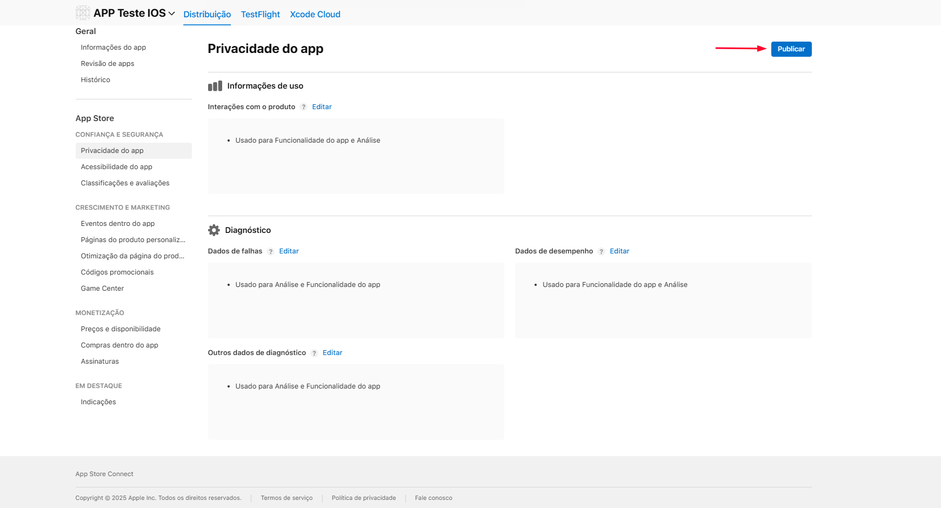Viewport: 941px width, 508px height.
Task: Go to Revisão de apps page
Action: tap(108, 64)
